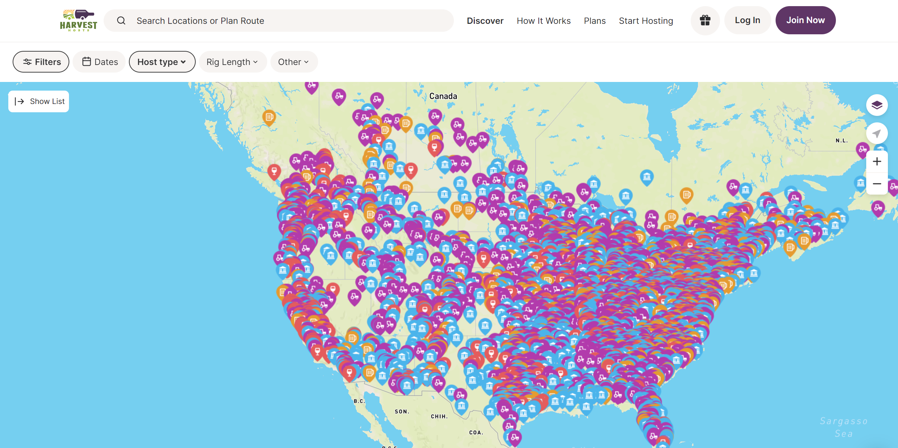Click the orange brewery pin in western Canada
This screenshot has width=898, height=448.
point(269,118)
